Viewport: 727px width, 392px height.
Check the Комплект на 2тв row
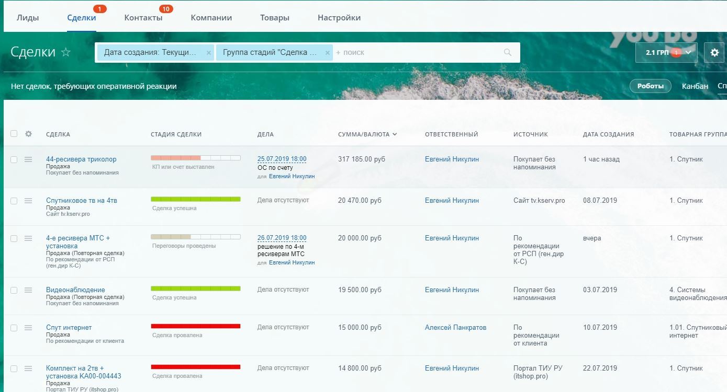click(14, 368)
